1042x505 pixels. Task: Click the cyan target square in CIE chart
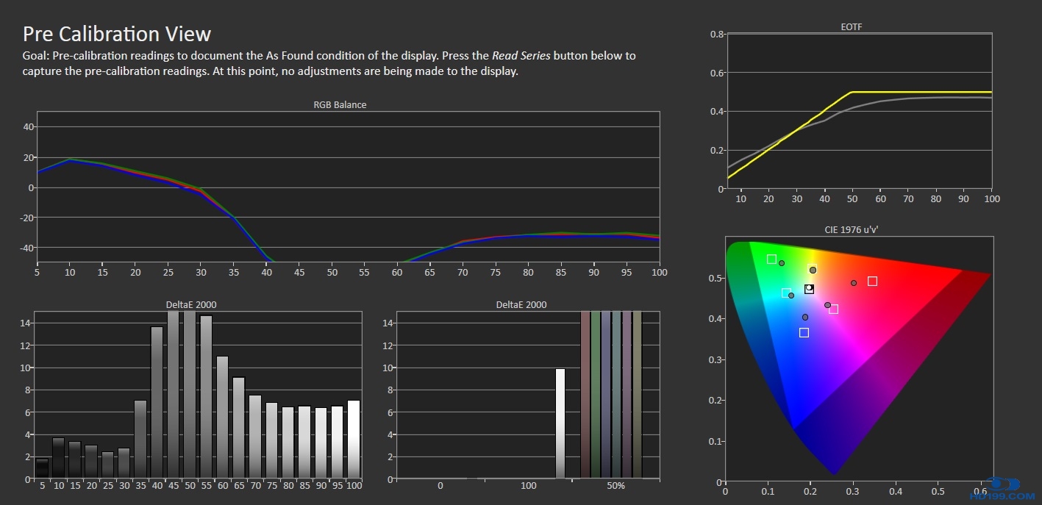[x=786, y=293]
